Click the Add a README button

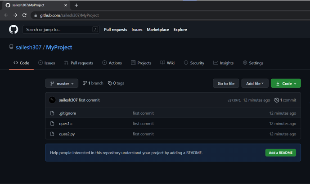point(281,153)
